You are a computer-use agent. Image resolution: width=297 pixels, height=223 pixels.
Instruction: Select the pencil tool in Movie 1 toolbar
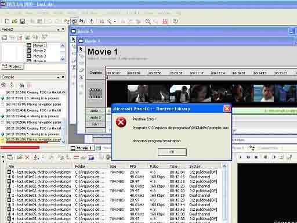(81, 70)
